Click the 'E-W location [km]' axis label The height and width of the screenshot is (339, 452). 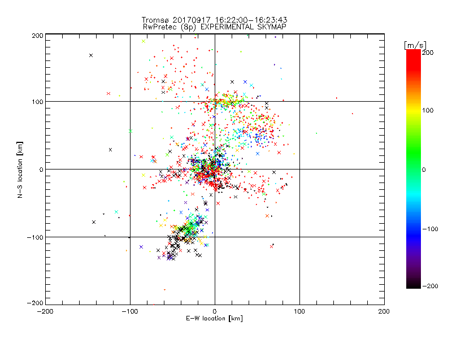pyautogui.click(x=214, y=319)
